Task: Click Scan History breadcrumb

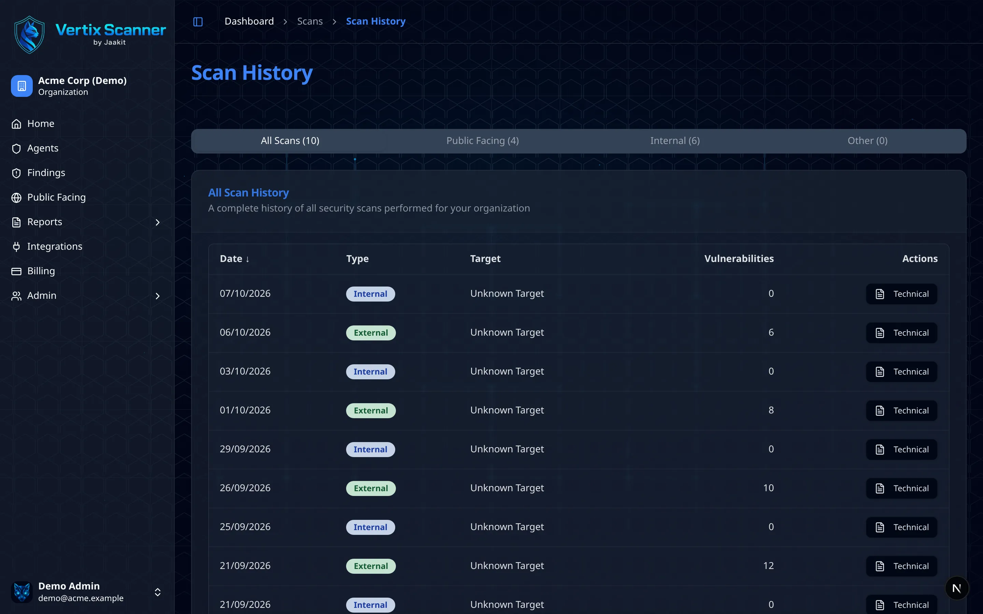Action: point(376,21)
